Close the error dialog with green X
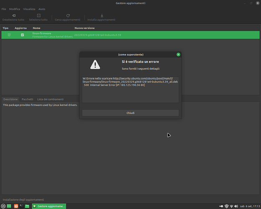The width and height of the screenshot is (261, 209). coord(178,54)
